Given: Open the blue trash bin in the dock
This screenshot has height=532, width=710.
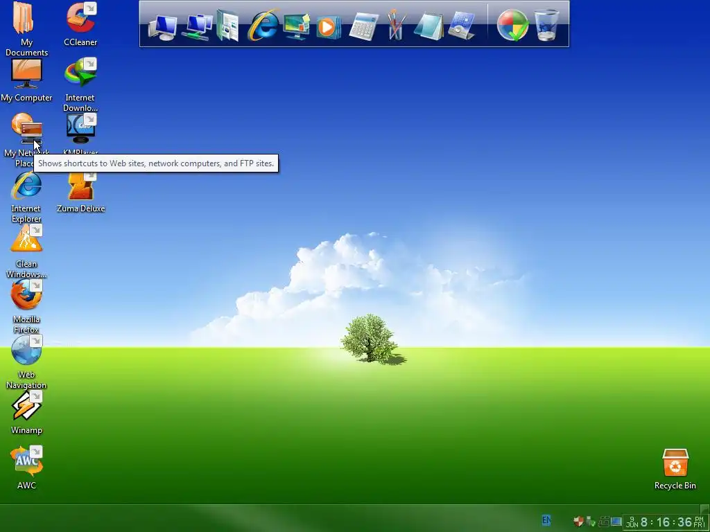Looking at the screenshot, I should pyautogui.click(x=546, y=26).
